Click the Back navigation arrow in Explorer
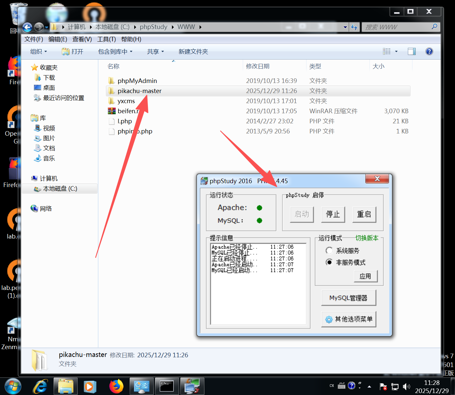The height and width of the screenshot is (395, 455). 27,27
